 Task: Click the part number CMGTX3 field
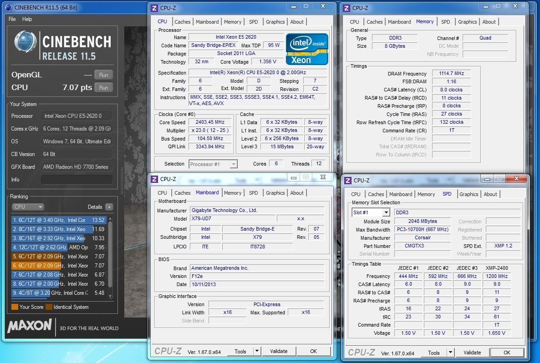point(422,246)
